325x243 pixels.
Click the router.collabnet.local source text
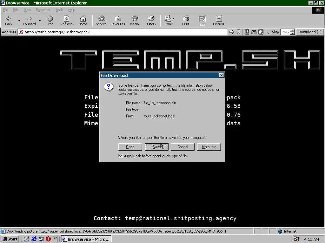click(x=159, y=116)
